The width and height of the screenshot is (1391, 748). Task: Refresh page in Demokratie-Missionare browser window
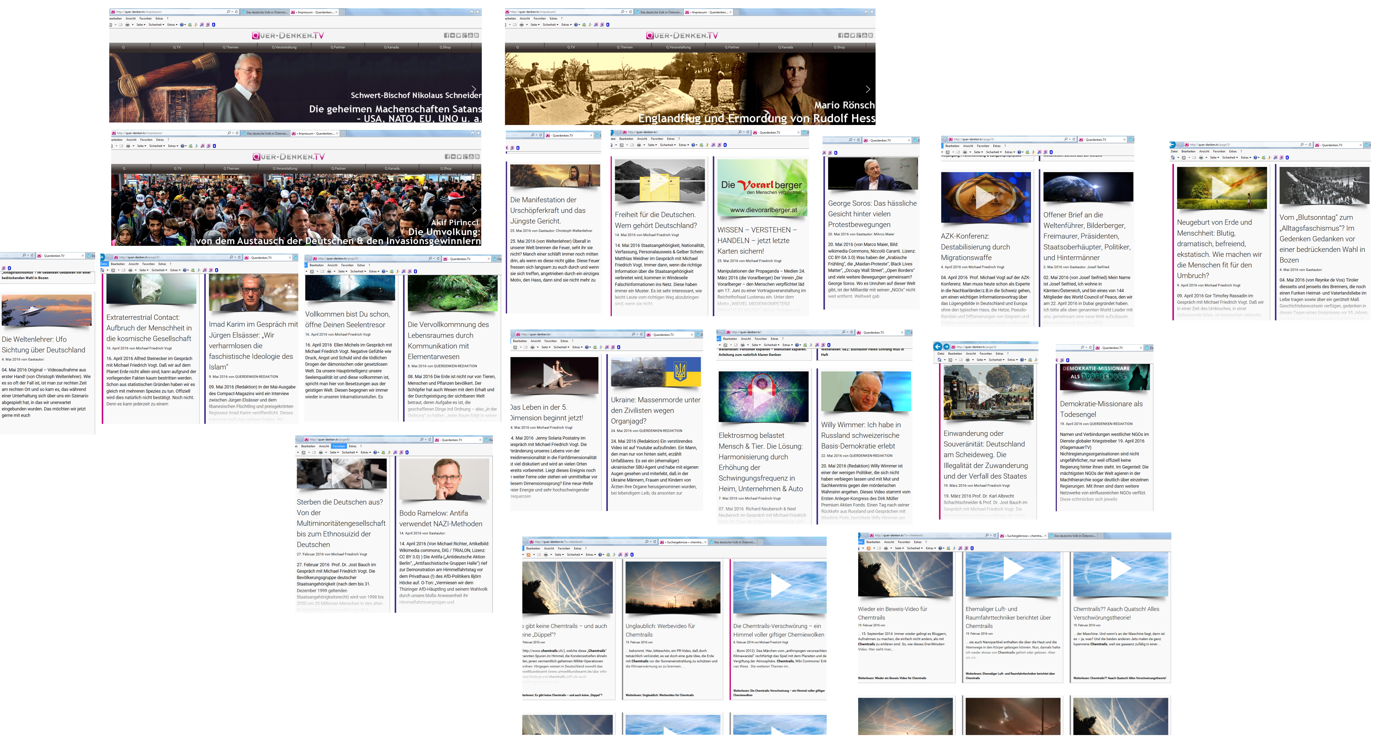pyautogui.click(x=1090, y=347)
